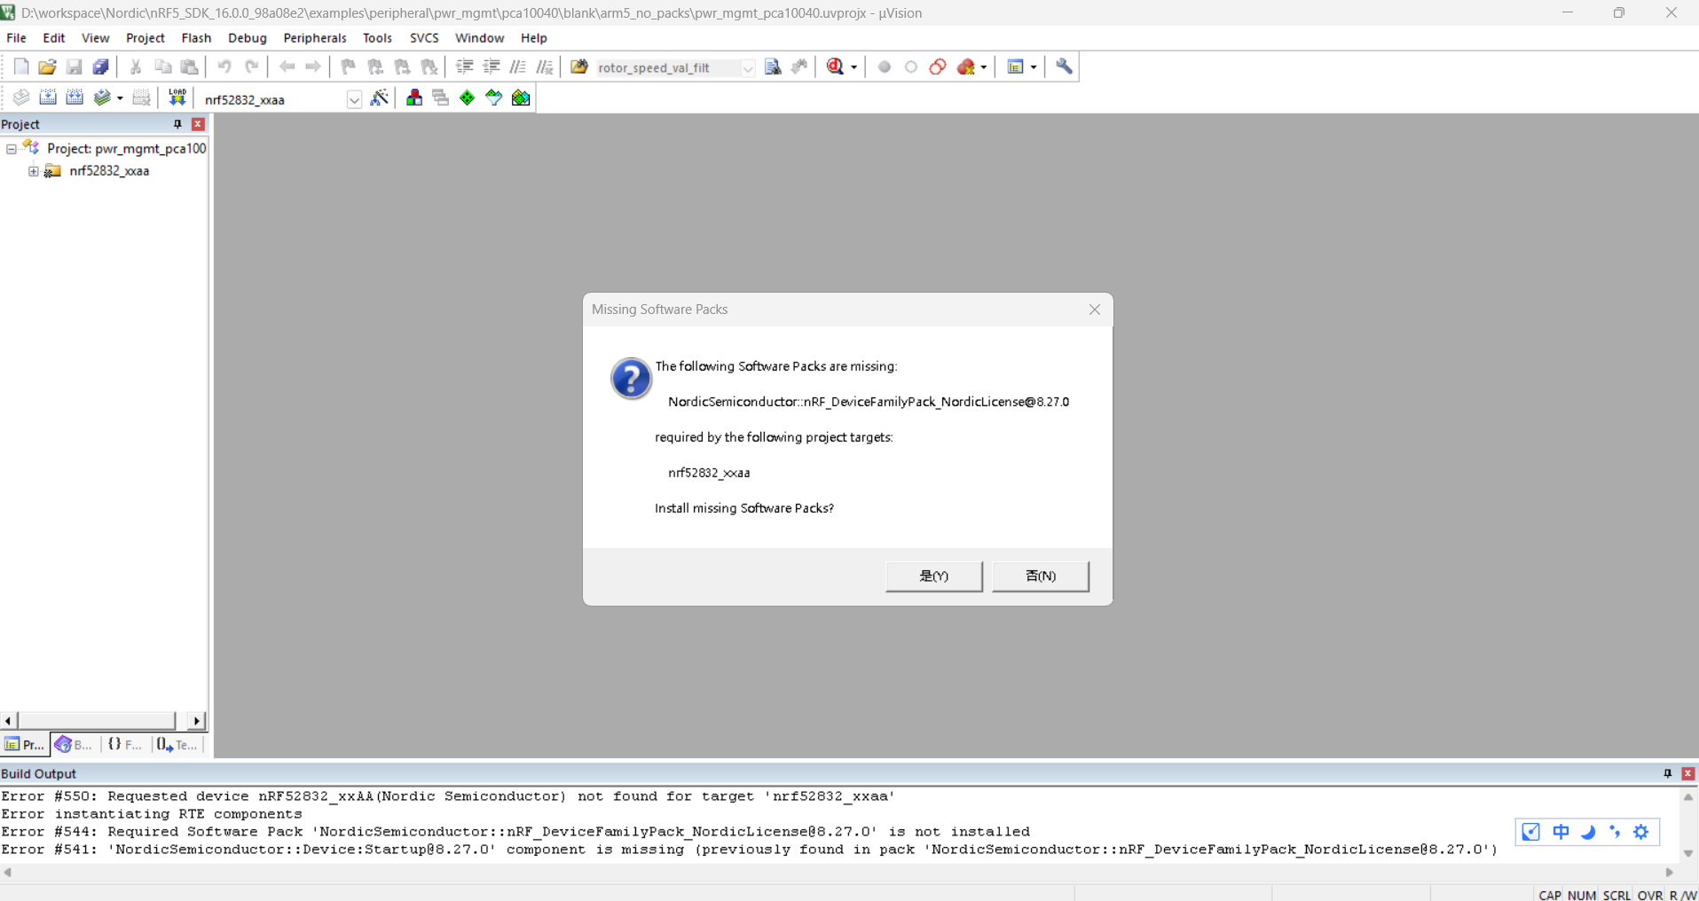Open Manage Project Items icon
The height and width of the screenshot is (901, 1699).
414,98
